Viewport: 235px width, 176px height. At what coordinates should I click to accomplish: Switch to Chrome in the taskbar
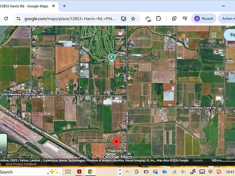click(x=90, y=172)
